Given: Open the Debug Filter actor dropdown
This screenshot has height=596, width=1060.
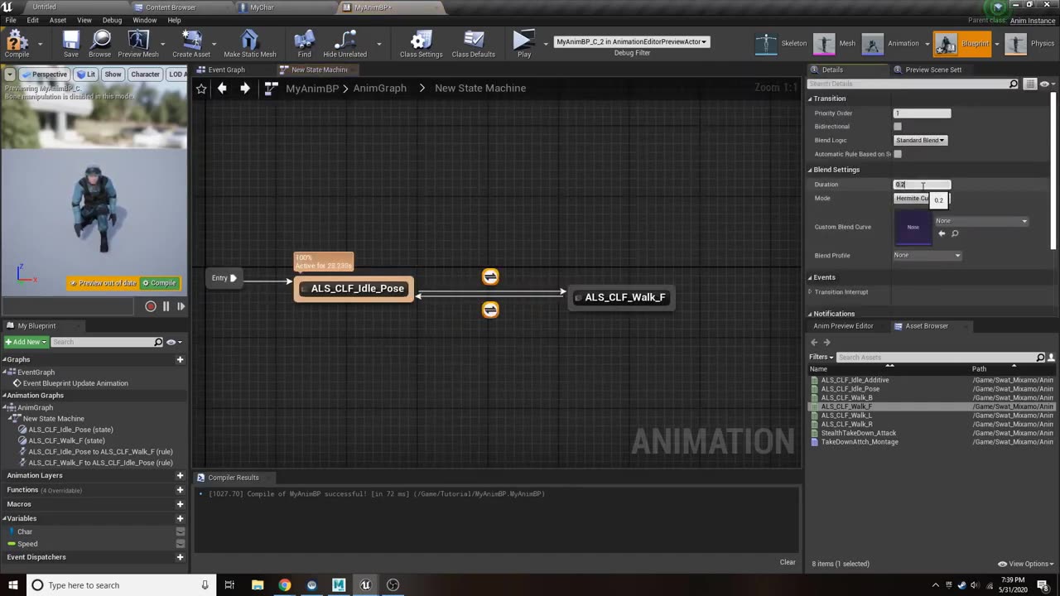Looking at the screenshot, I should tap(632, 41).
